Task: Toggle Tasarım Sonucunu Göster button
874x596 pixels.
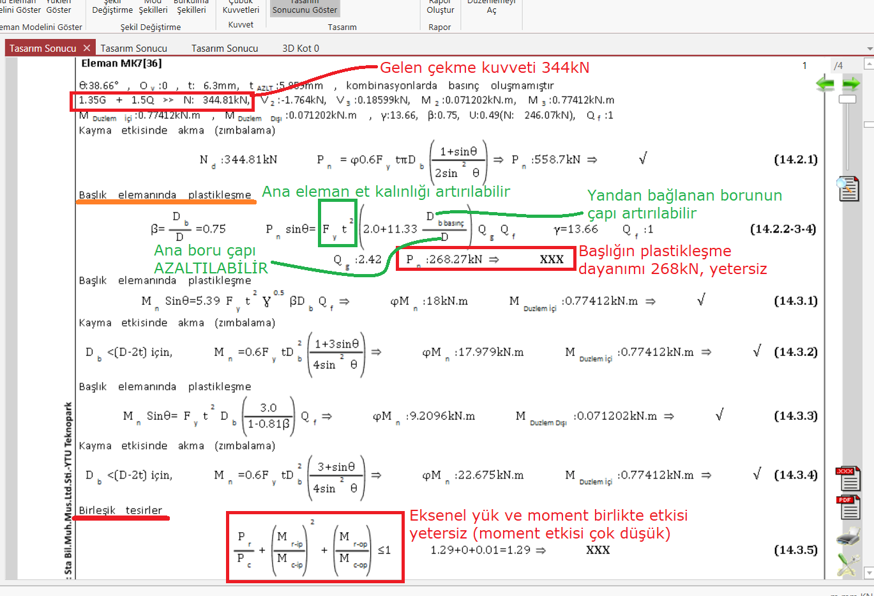Action: click(x=305, y=8)
